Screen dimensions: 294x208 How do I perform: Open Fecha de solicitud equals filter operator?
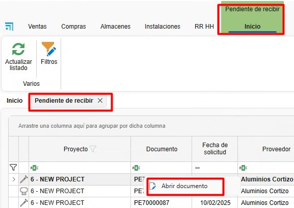[x=197, y=168]
